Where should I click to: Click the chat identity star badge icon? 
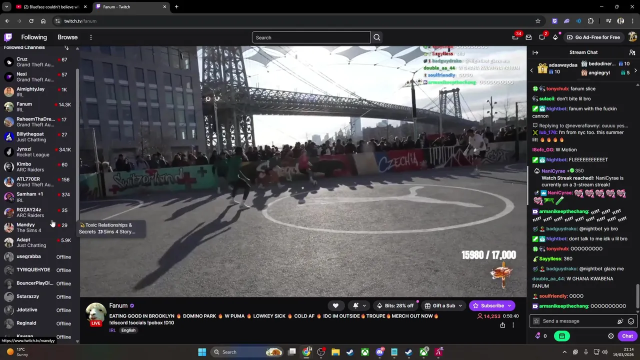point(536,321)
